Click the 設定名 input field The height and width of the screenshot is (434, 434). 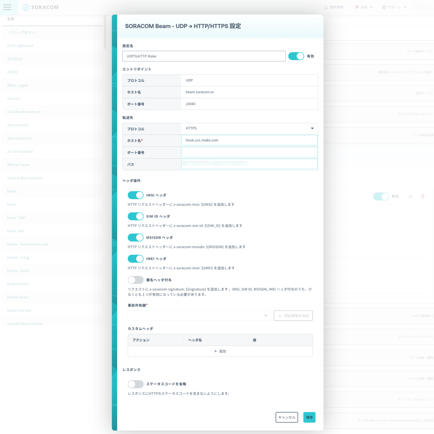click(204, 56)
